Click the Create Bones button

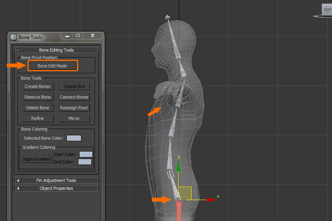38,86
